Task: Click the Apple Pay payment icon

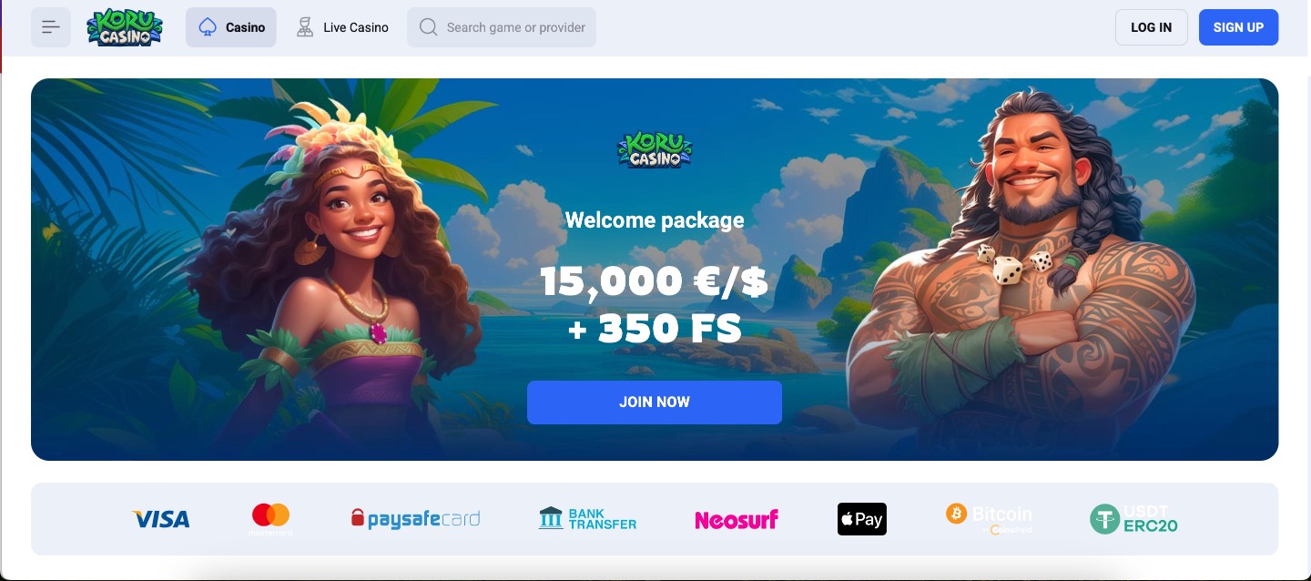Action: tap(862, 519)
